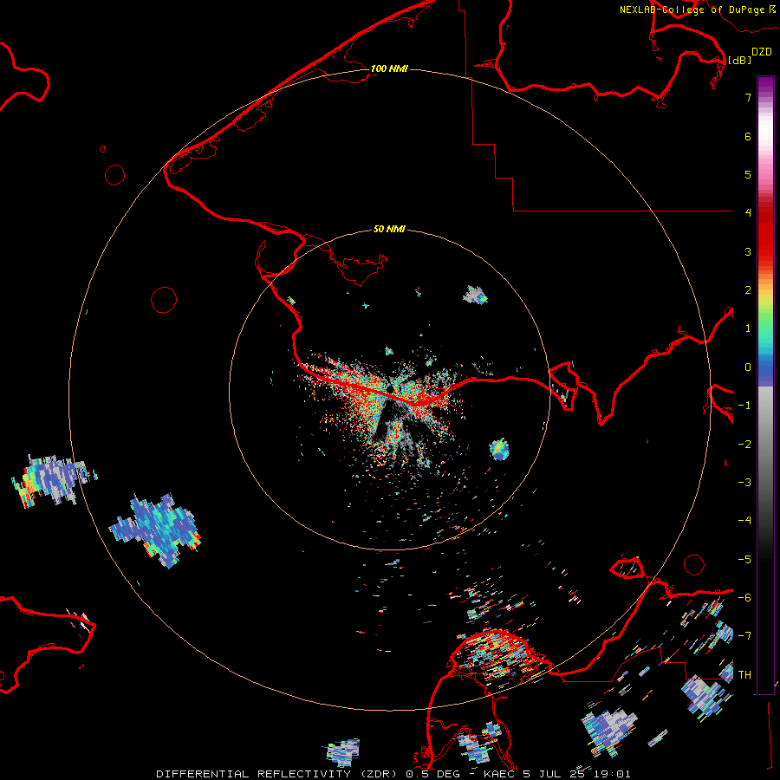
Task: Click the -7 scale tick label
Action: point(744,635)
